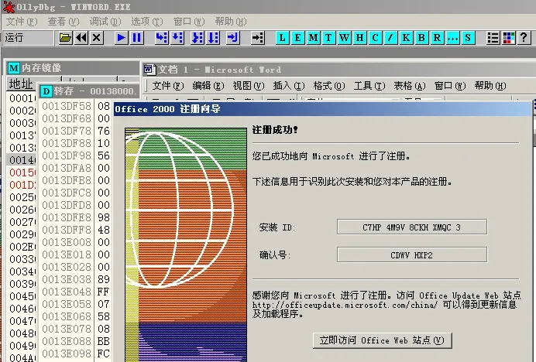Click 立即访问 Office Web 站点(V) button
Viewport: 536px width, 362px height.
(x=382, y=340)
